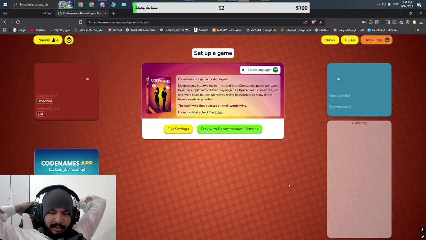This screenshot has width=426, height=240.
Task: Open the ChatGPT bookmark
Action: coord(322,30)
